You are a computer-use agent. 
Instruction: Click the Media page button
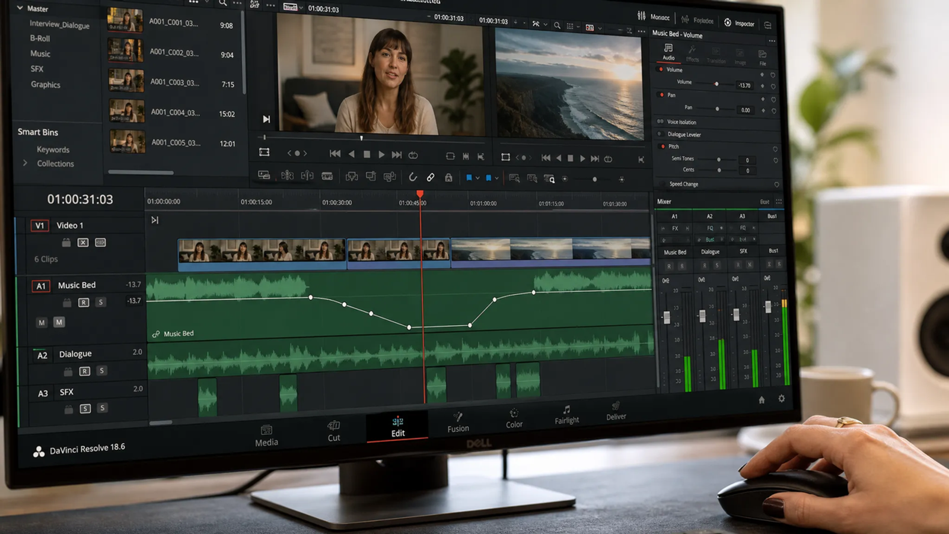(266, 436)
